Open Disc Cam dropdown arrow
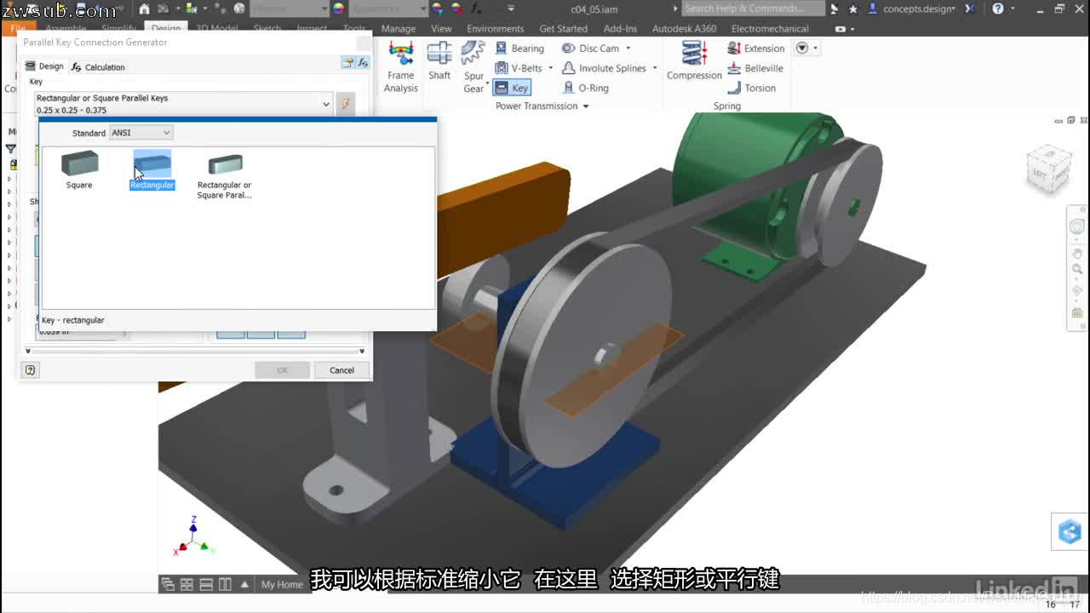Viewport: 1090px width, 613px height. pyautogui.click(x=628, y=49)
